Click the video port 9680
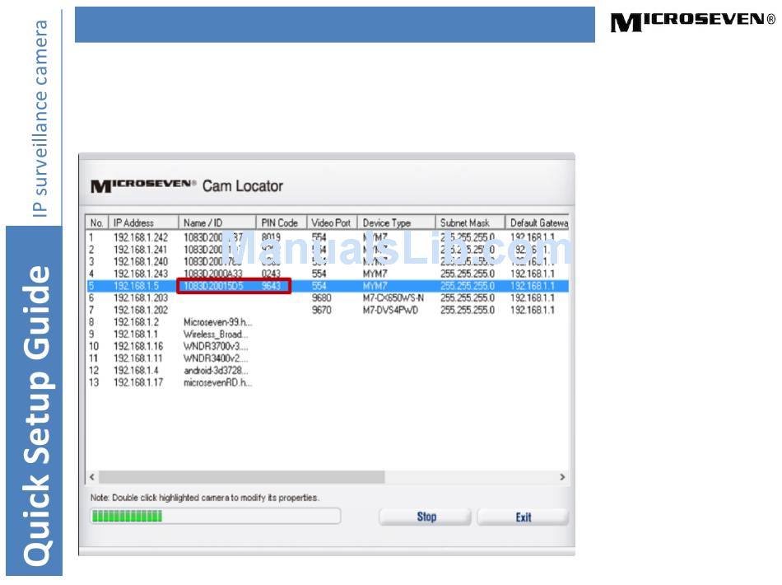Viewport: 782px width, 585px height. (322, 298)
